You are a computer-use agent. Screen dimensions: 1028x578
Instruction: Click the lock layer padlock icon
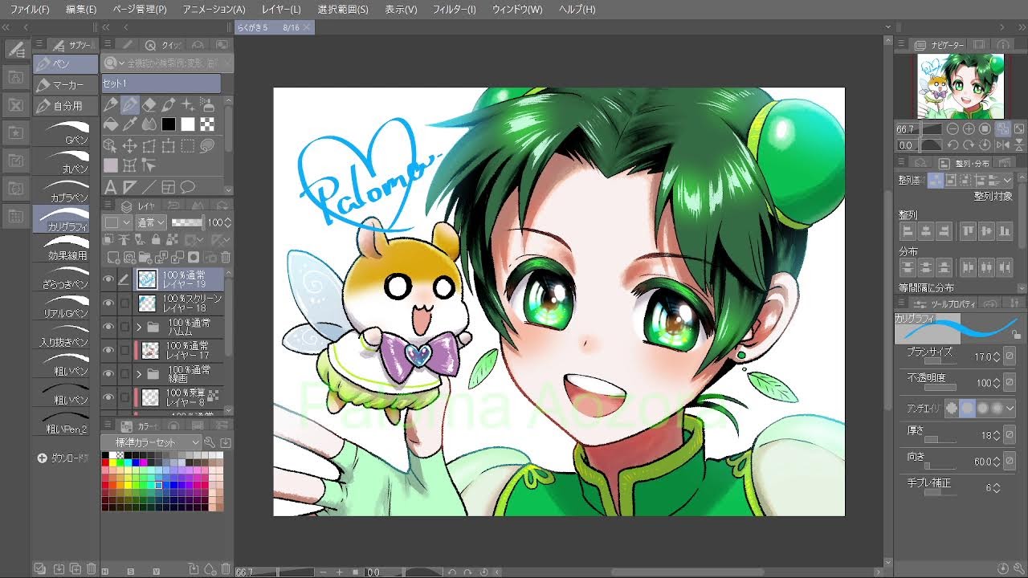pyautogui.click(x=156, y=239)
